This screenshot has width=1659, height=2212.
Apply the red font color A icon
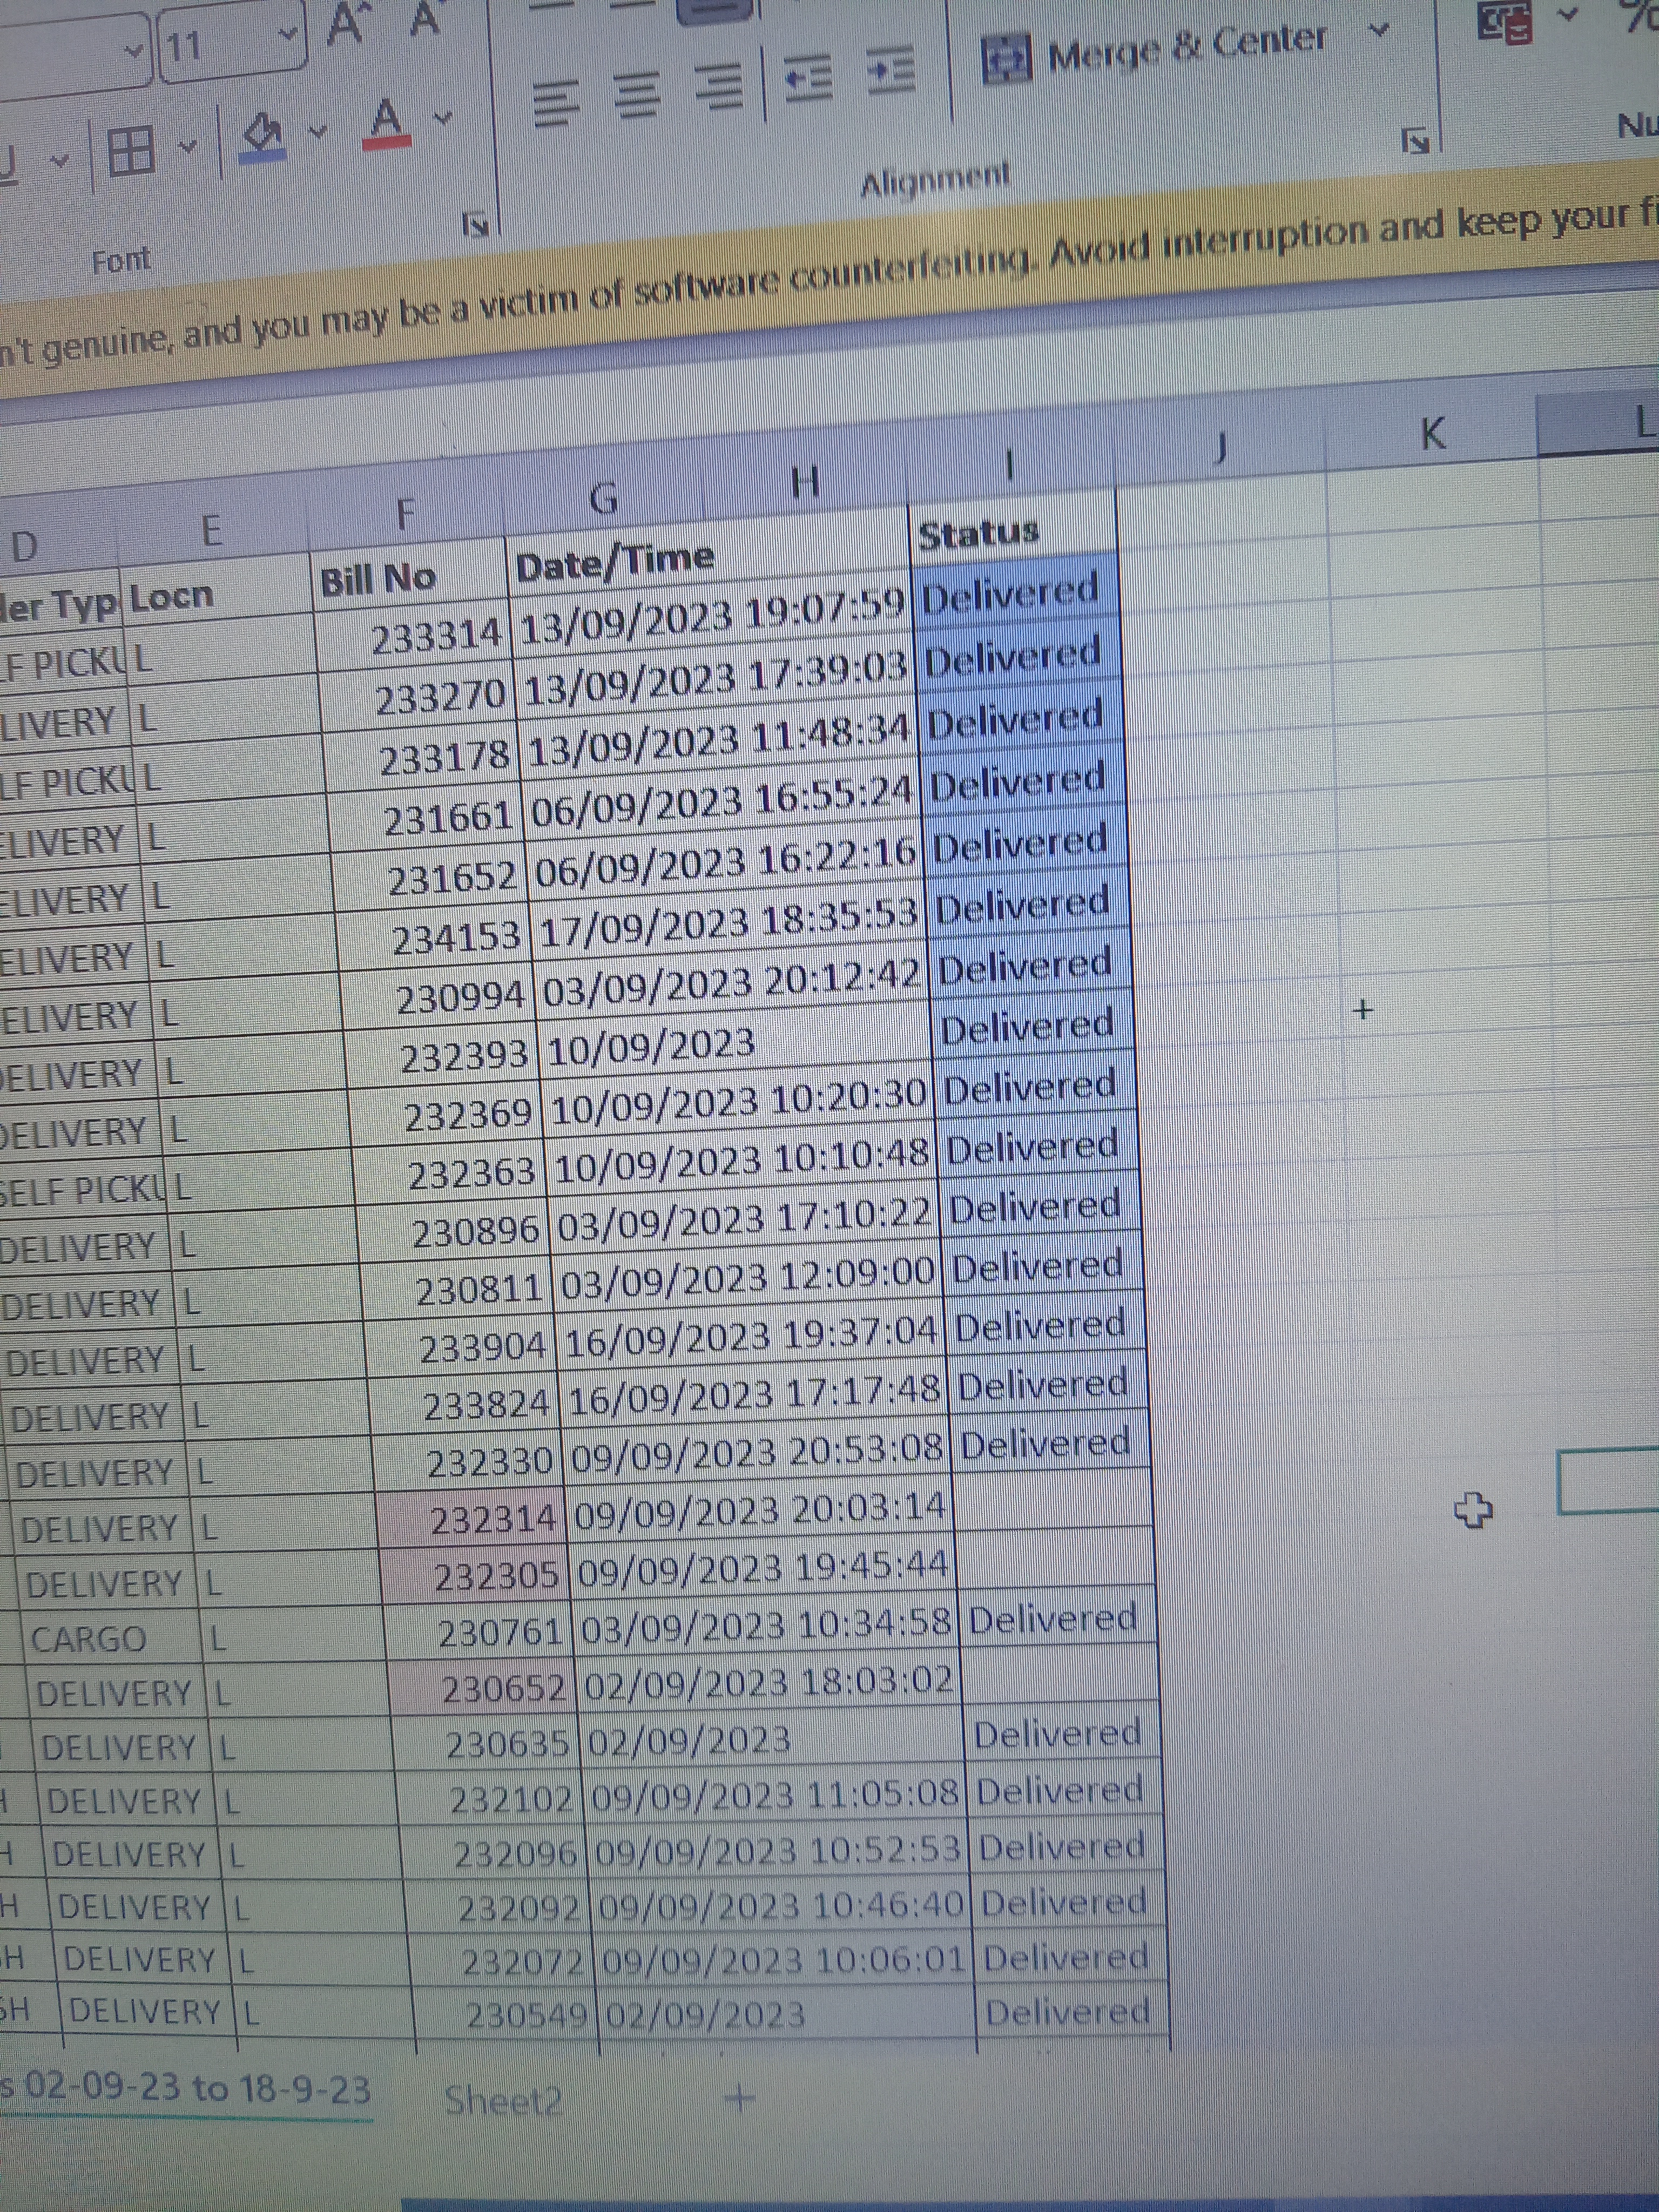point(387,125)
